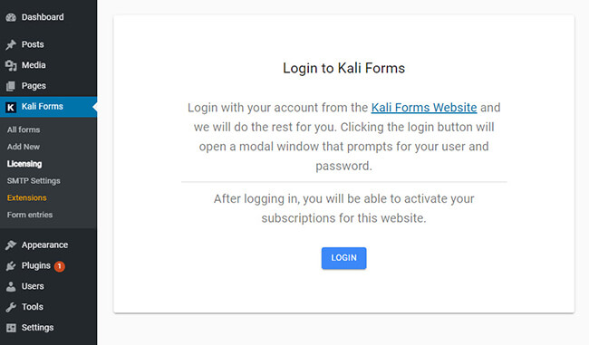The image size is (589, 345).
Task: Go to SMTP Settings
Action: coord(34,181)
